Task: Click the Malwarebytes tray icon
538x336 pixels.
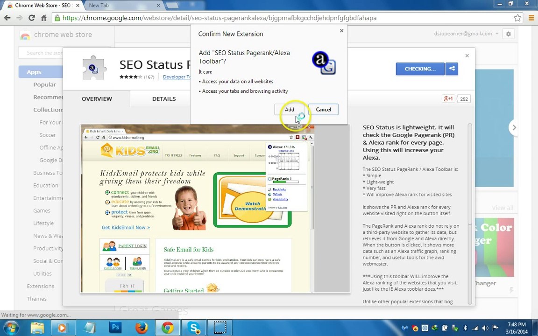Action: click(x=405, y=328)
